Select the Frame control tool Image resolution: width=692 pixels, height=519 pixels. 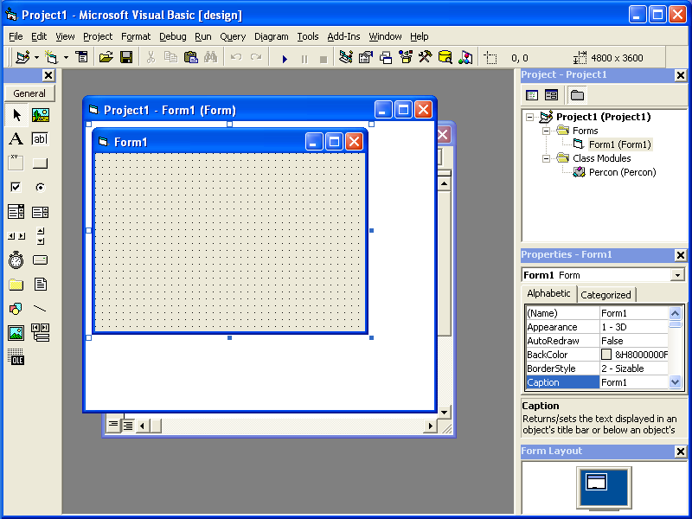click(x=16, y=163)
